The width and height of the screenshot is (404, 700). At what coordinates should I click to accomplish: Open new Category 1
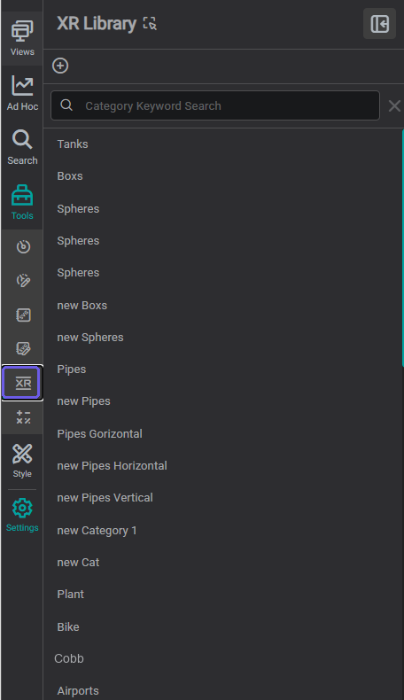(97, 531)
